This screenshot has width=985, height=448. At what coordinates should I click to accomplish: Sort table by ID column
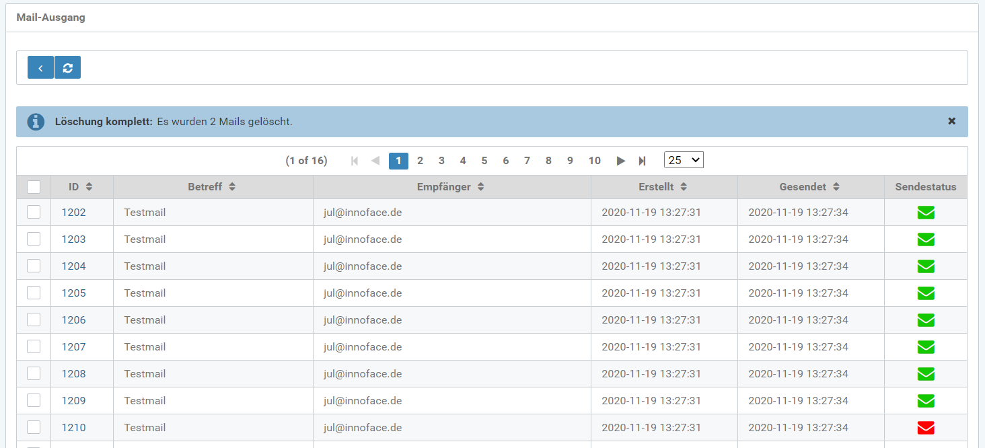coord(81,187)
